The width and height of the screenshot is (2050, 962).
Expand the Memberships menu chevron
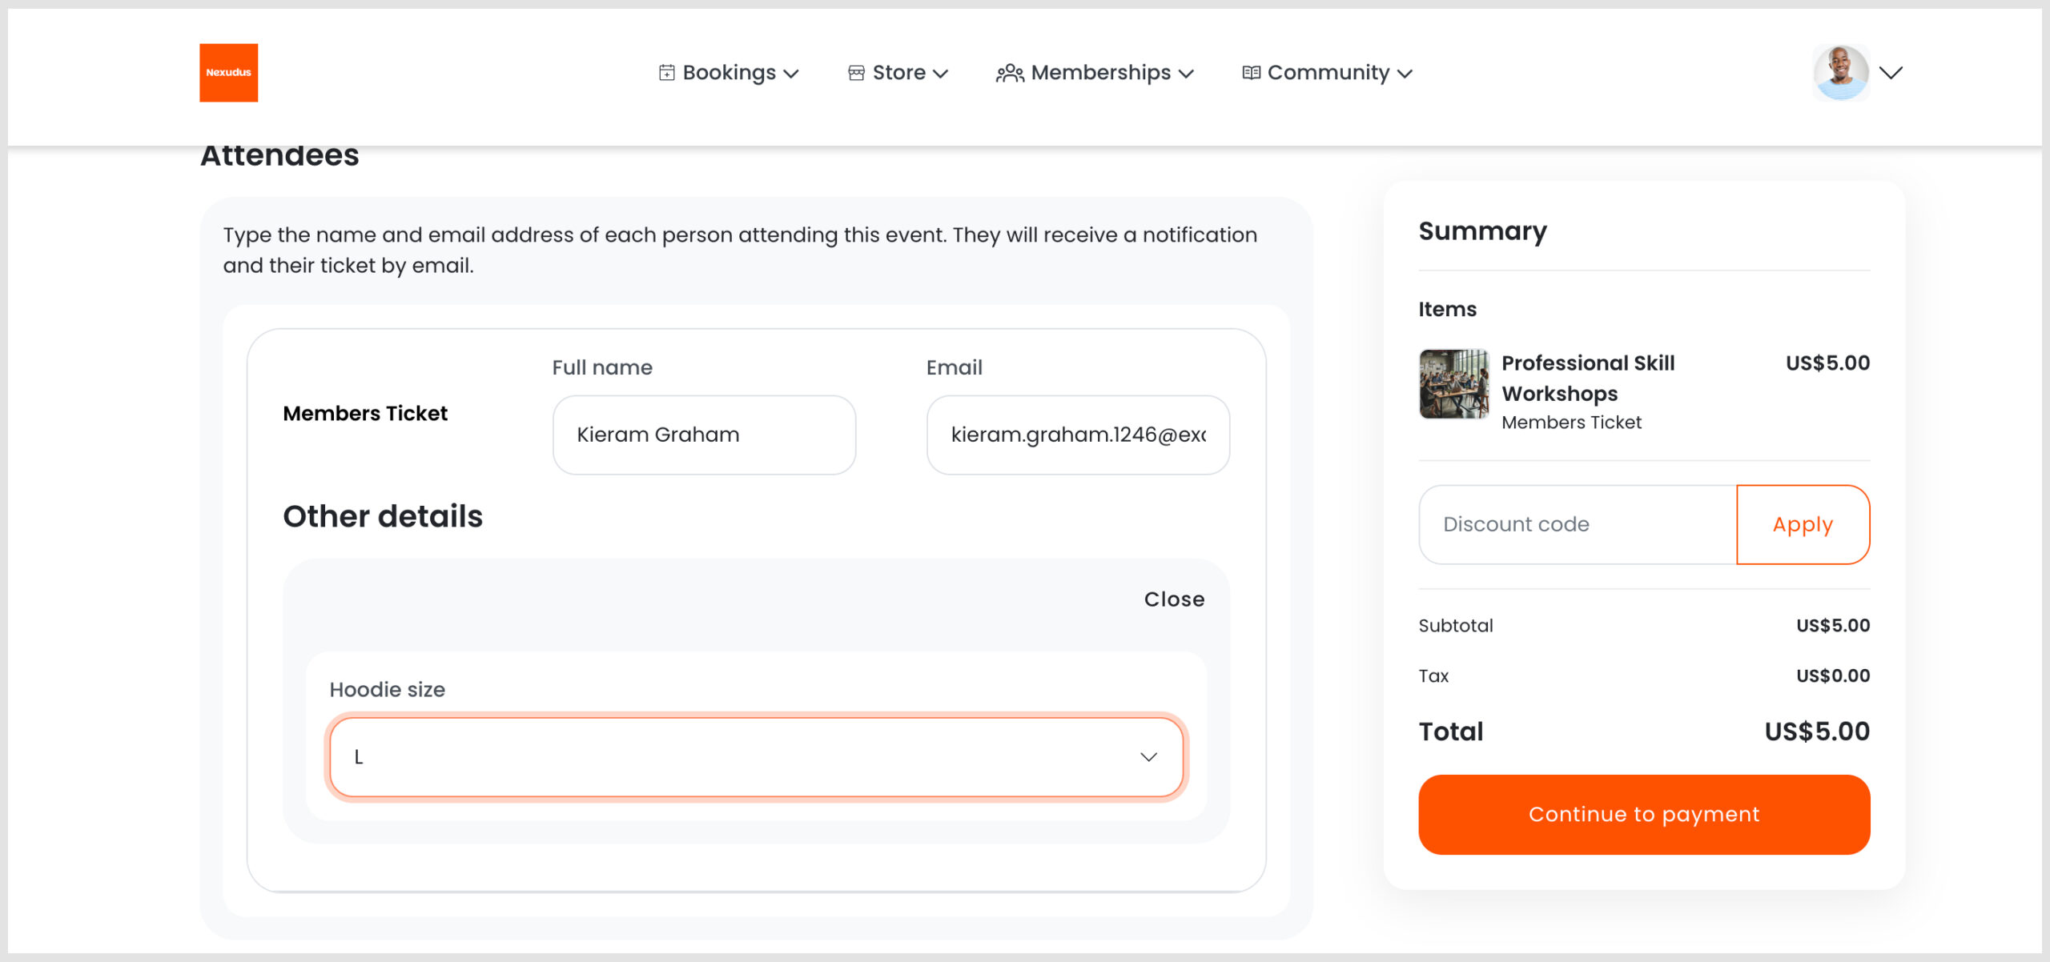coord(1187,74)
